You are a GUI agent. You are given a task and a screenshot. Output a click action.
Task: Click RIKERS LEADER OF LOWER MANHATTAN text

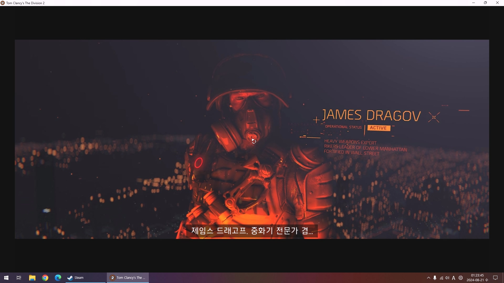point(365,148)
